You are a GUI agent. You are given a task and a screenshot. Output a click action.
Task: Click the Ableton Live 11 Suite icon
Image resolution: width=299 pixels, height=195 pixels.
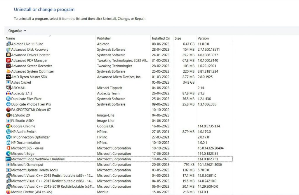tap(8, 44)
